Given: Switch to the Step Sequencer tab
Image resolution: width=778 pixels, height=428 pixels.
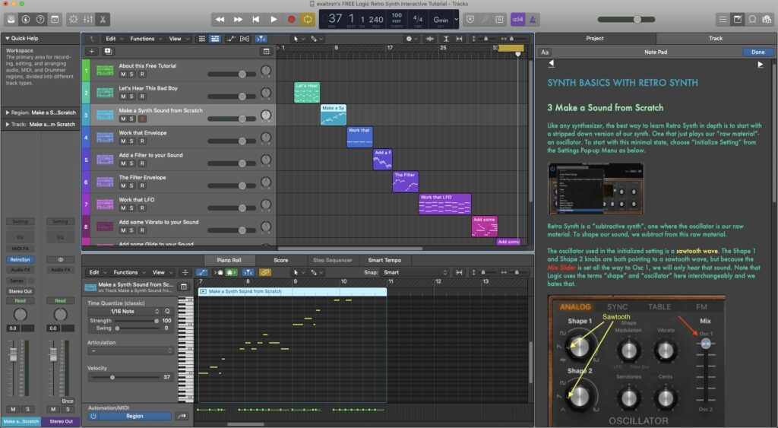Looking at the screenshot, I should click(333, 260).
